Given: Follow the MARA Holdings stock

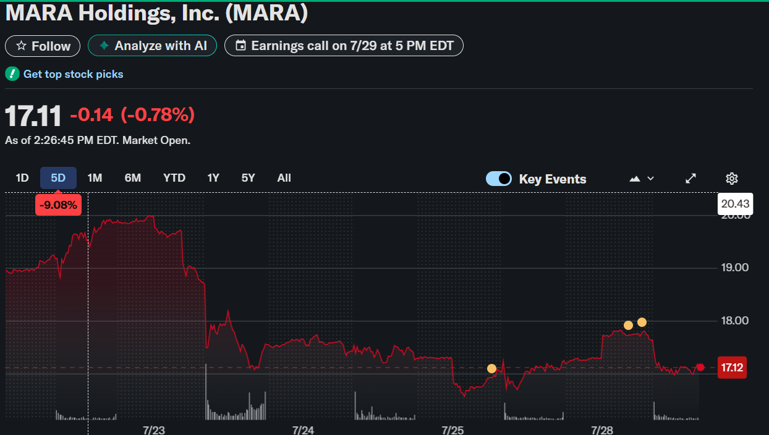Looking at the screenshot, I should (43, 46).
